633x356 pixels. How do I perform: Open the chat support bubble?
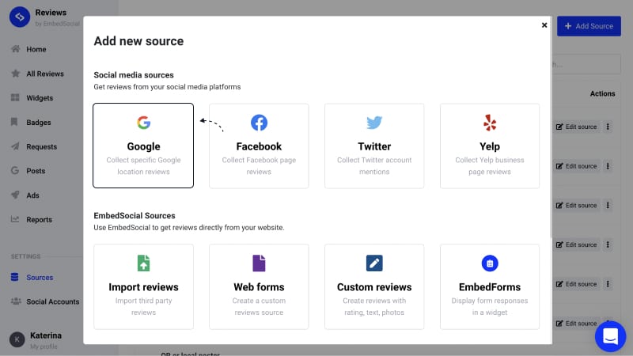point(610,336)
